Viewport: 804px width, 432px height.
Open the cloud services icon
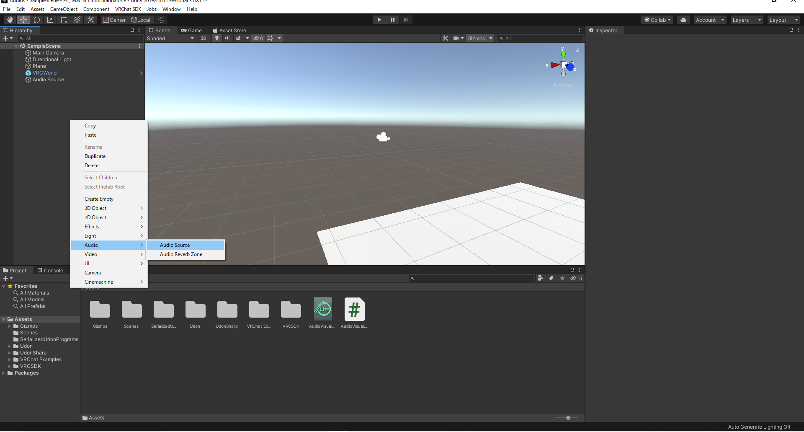[x=683, y=20]
